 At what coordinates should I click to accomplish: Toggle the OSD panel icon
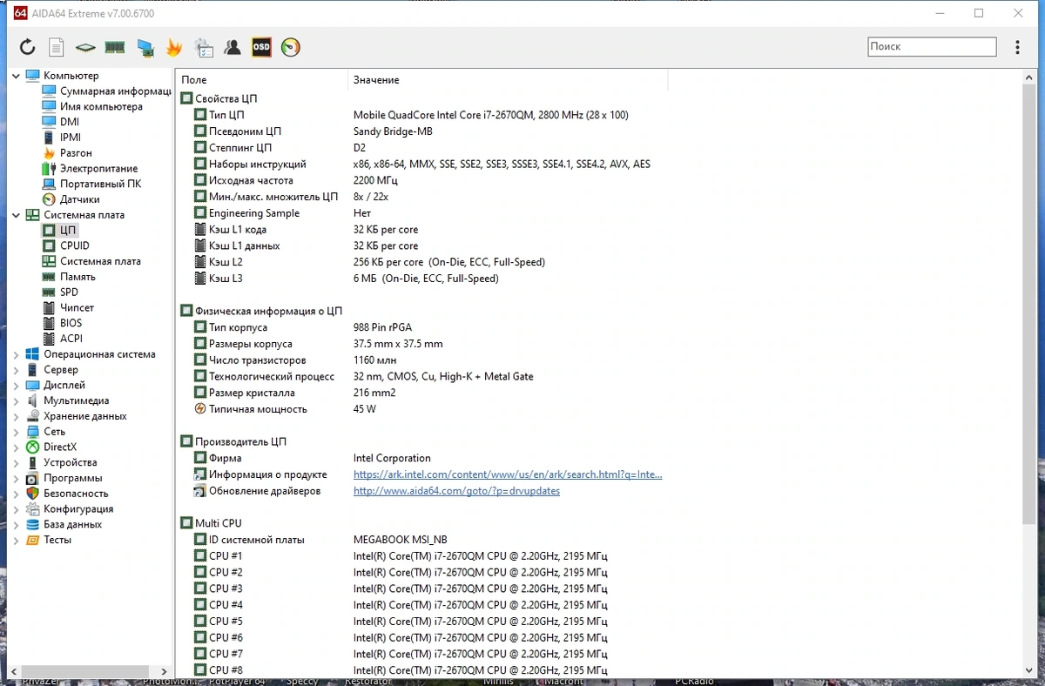click(x=261, y=47)
